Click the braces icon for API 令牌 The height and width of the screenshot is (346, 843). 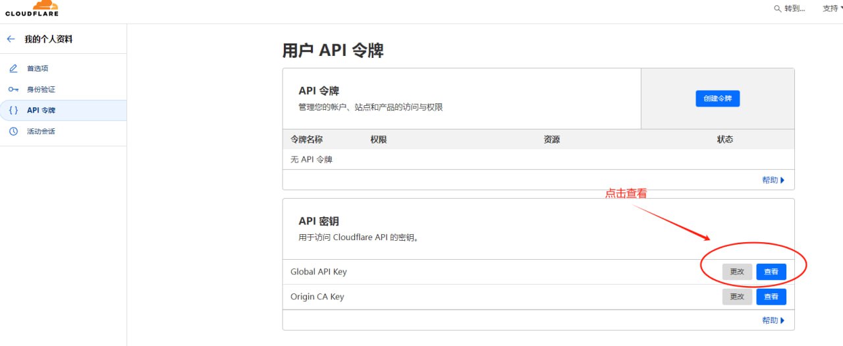pyautogui.click(x=14, y=111)
